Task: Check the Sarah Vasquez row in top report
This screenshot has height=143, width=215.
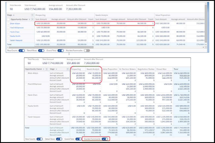Action: click(8, 41)
